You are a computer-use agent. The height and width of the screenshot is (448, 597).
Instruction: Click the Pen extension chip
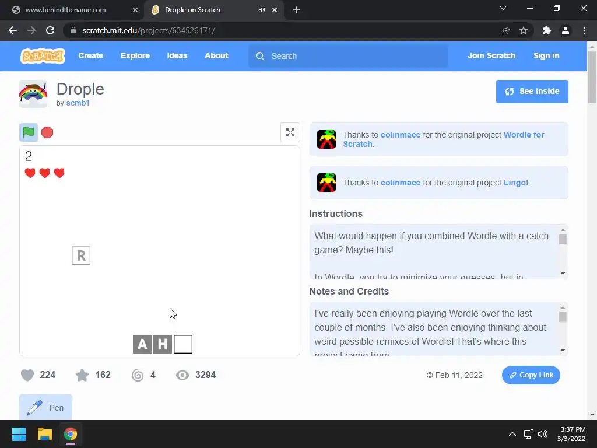45,407
